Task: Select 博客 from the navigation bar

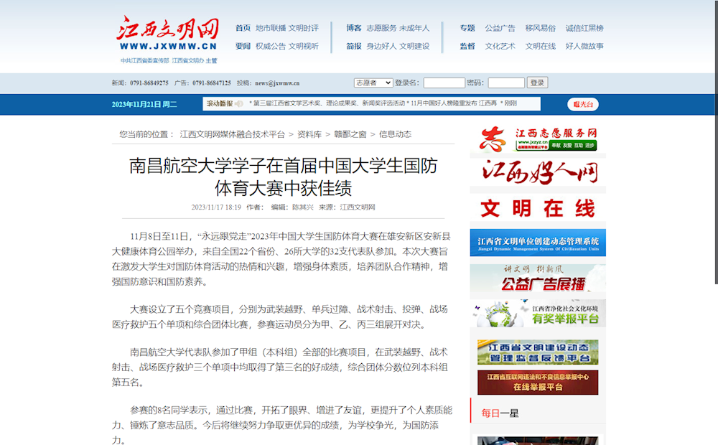Action: click(353, 29)
